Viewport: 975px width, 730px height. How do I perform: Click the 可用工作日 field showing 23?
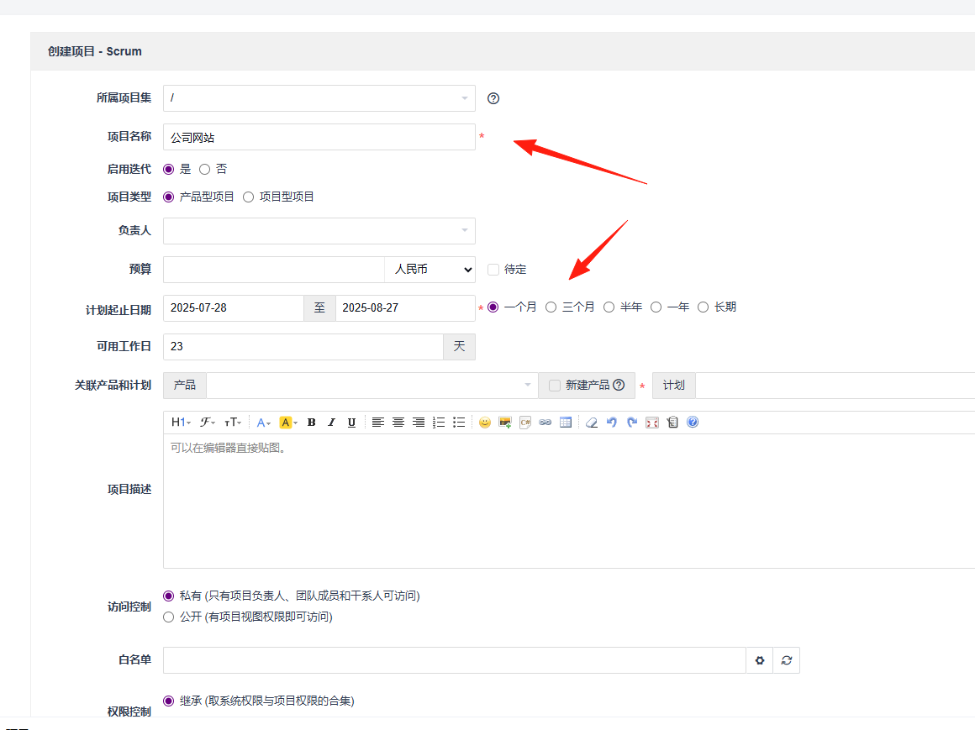pos(303,347)
